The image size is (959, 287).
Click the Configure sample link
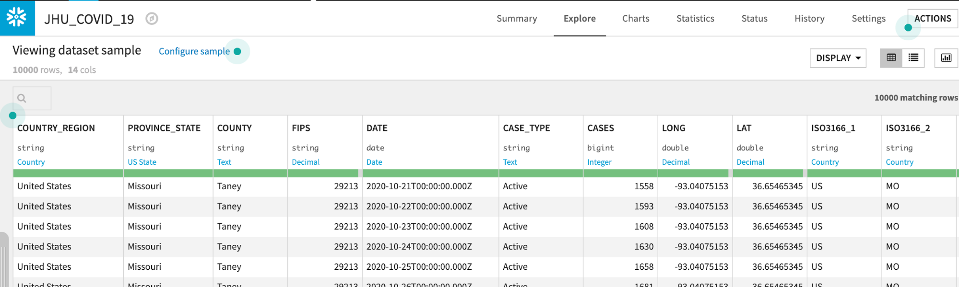194,51
